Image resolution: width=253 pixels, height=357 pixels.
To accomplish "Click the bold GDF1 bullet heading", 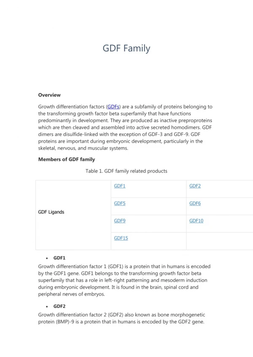I will [x=59, y=258].
